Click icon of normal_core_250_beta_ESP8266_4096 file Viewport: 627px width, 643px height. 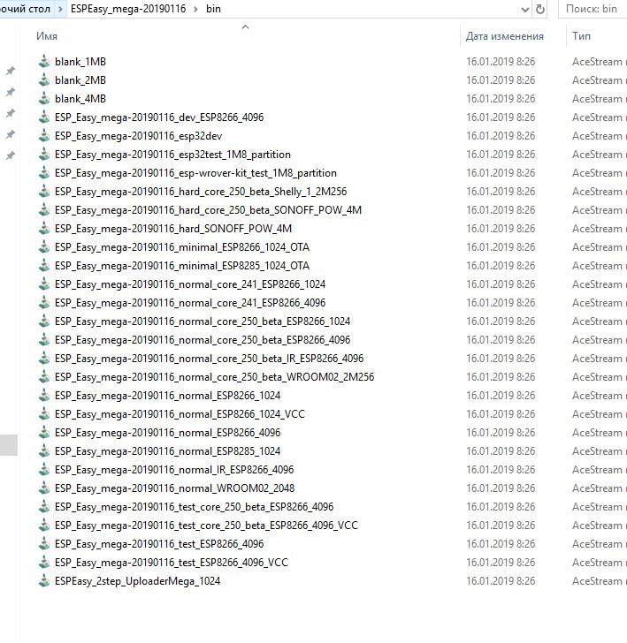pyautogui.click(x=44, y=340)
